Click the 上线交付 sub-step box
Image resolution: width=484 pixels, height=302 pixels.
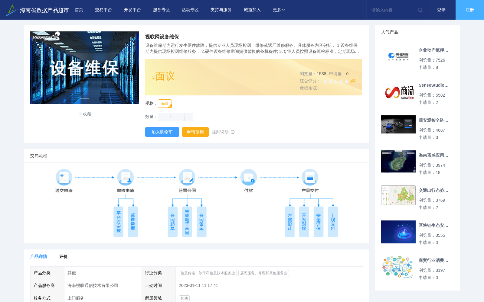[333, 222]
